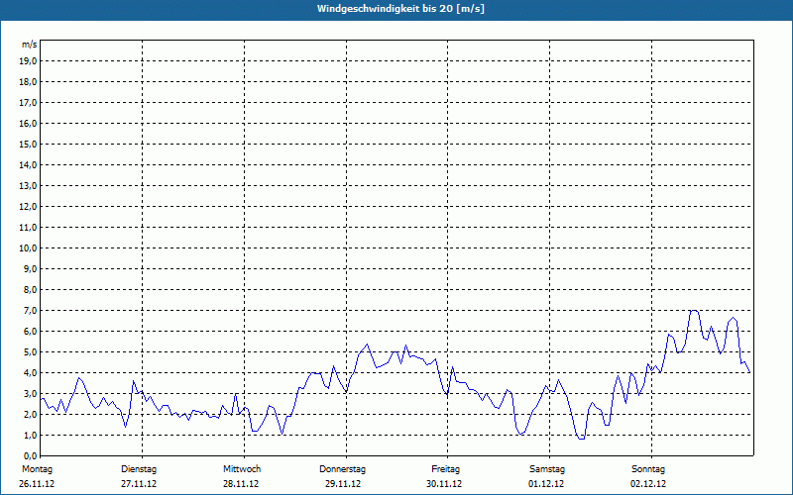This screenshot has width=793, height=495.
Task: Click the 10,0 y-axis label
Action: pos(28,248)
